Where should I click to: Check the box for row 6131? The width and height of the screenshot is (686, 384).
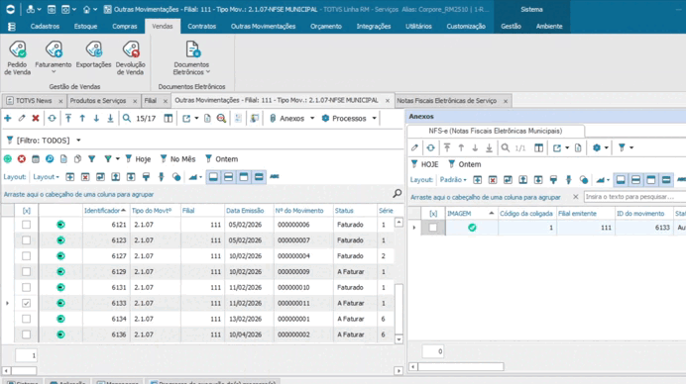point(26,287)
